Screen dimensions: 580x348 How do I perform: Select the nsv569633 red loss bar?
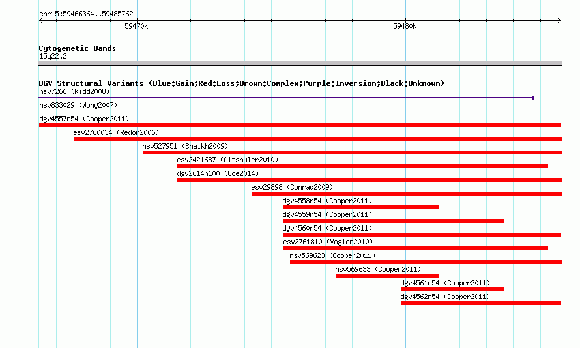387,276
